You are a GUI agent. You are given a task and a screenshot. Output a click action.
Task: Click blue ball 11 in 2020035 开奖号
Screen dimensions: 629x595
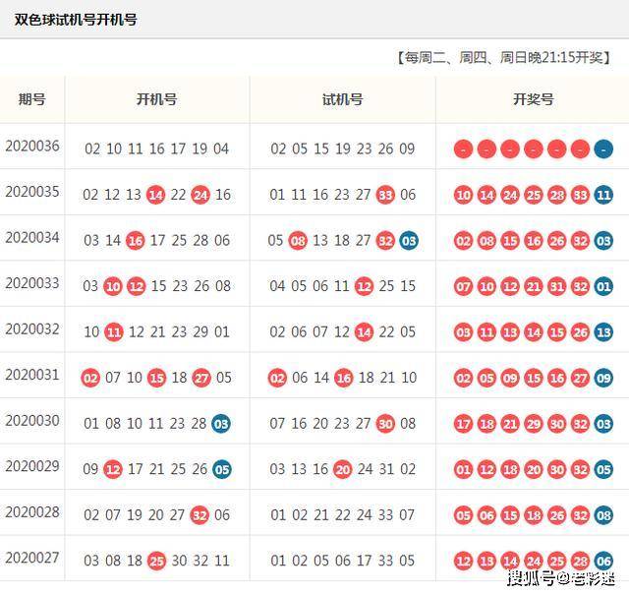pos(603,195)
